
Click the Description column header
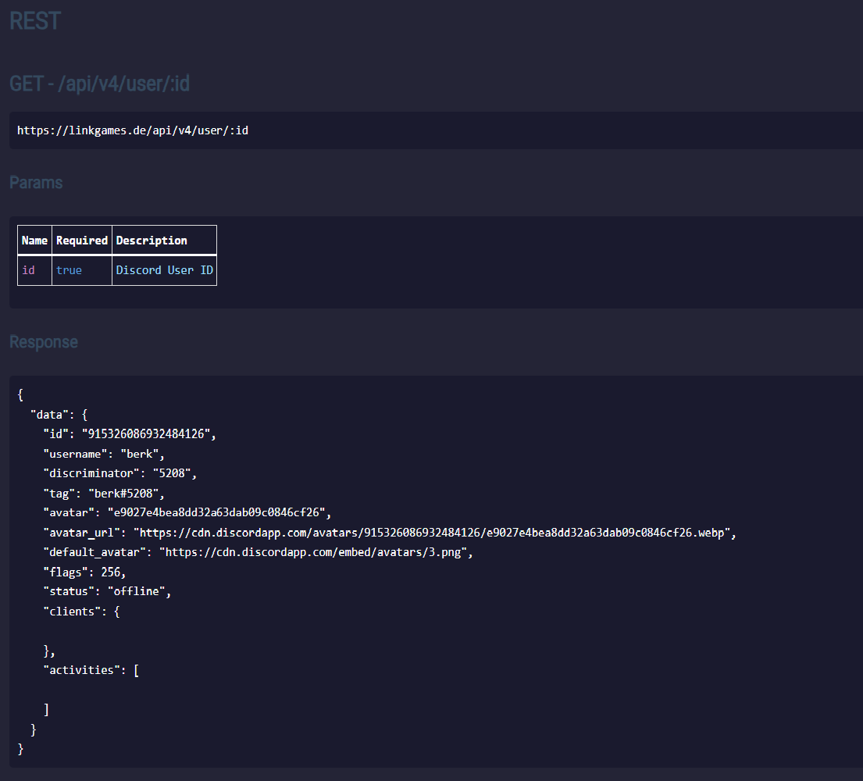point(165,241)
